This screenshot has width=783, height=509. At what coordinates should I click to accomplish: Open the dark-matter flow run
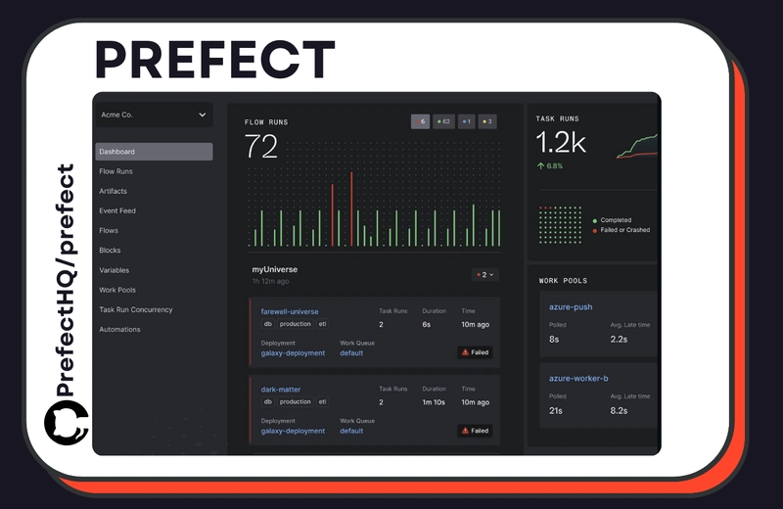click(281, 390)
